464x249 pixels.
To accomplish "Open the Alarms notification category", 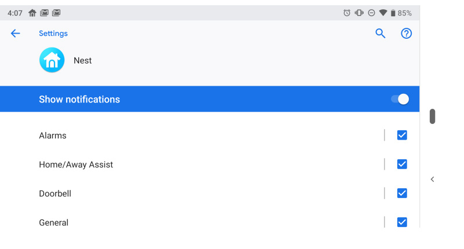I will [192, 136].
